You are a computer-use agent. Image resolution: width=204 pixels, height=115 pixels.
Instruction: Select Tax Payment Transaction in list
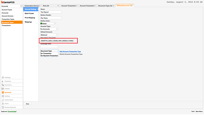pos(49,56)
